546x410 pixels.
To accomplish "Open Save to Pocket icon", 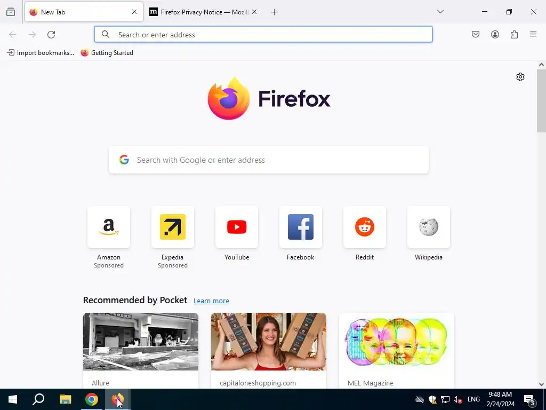I will point(476,34).
